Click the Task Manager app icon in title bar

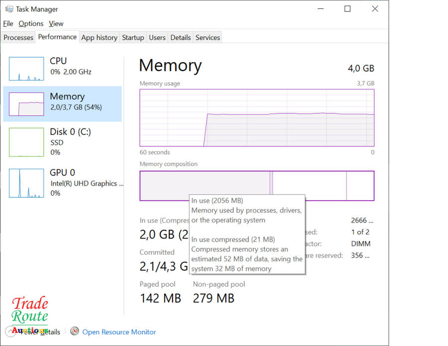[x=9, y=9]
